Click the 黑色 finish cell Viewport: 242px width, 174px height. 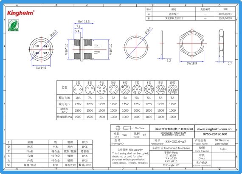pyautogui.click(x=70, y=147)
